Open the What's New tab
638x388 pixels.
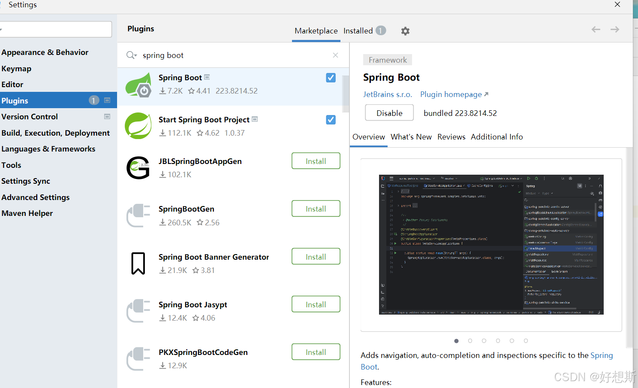tap(411, 137)
